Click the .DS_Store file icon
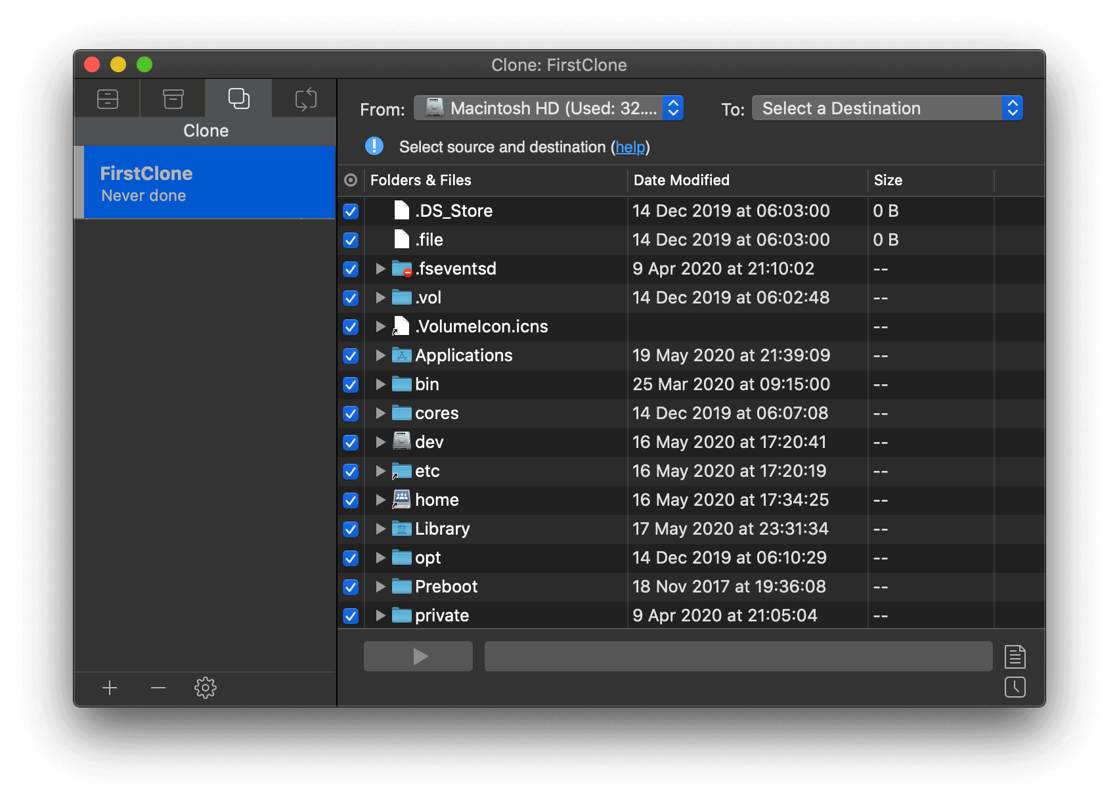Viewport: 1119px width, 804px height. coord(401,210)
